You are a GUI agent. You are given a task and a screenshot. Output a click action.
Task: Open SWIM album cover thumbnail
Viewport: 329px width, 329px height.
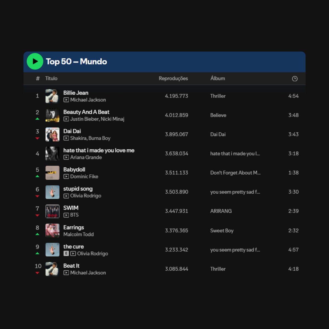tap(52, 211)
